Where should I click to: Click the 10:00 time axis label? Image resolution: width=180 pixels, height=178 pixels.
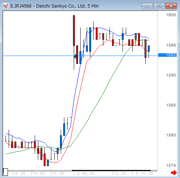(120, 174)
